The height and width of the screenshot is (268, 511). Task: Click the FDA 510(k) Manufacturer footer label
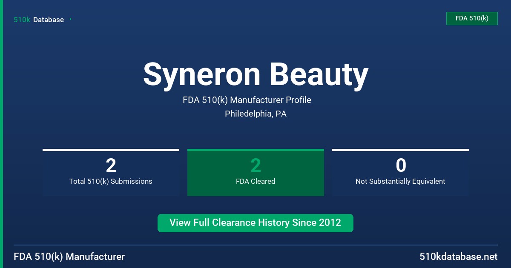[69, 257]
